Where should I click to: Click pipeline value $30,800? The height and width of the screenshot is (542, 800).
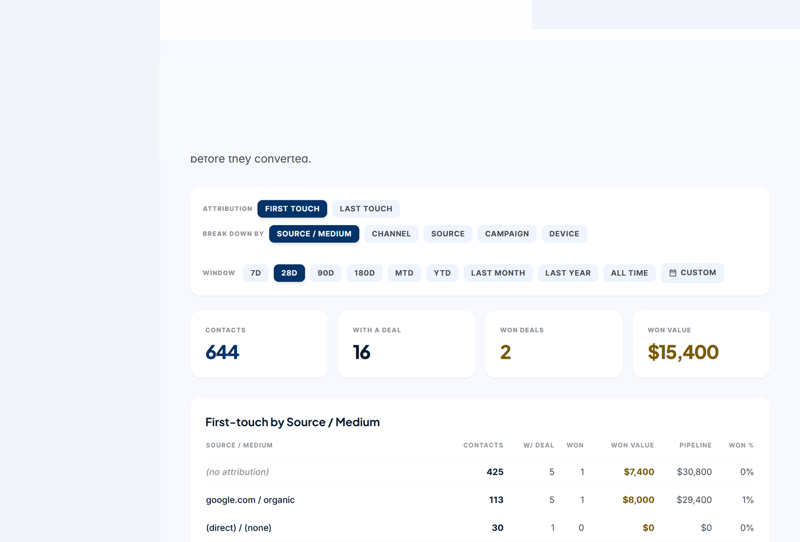(694, 472)
